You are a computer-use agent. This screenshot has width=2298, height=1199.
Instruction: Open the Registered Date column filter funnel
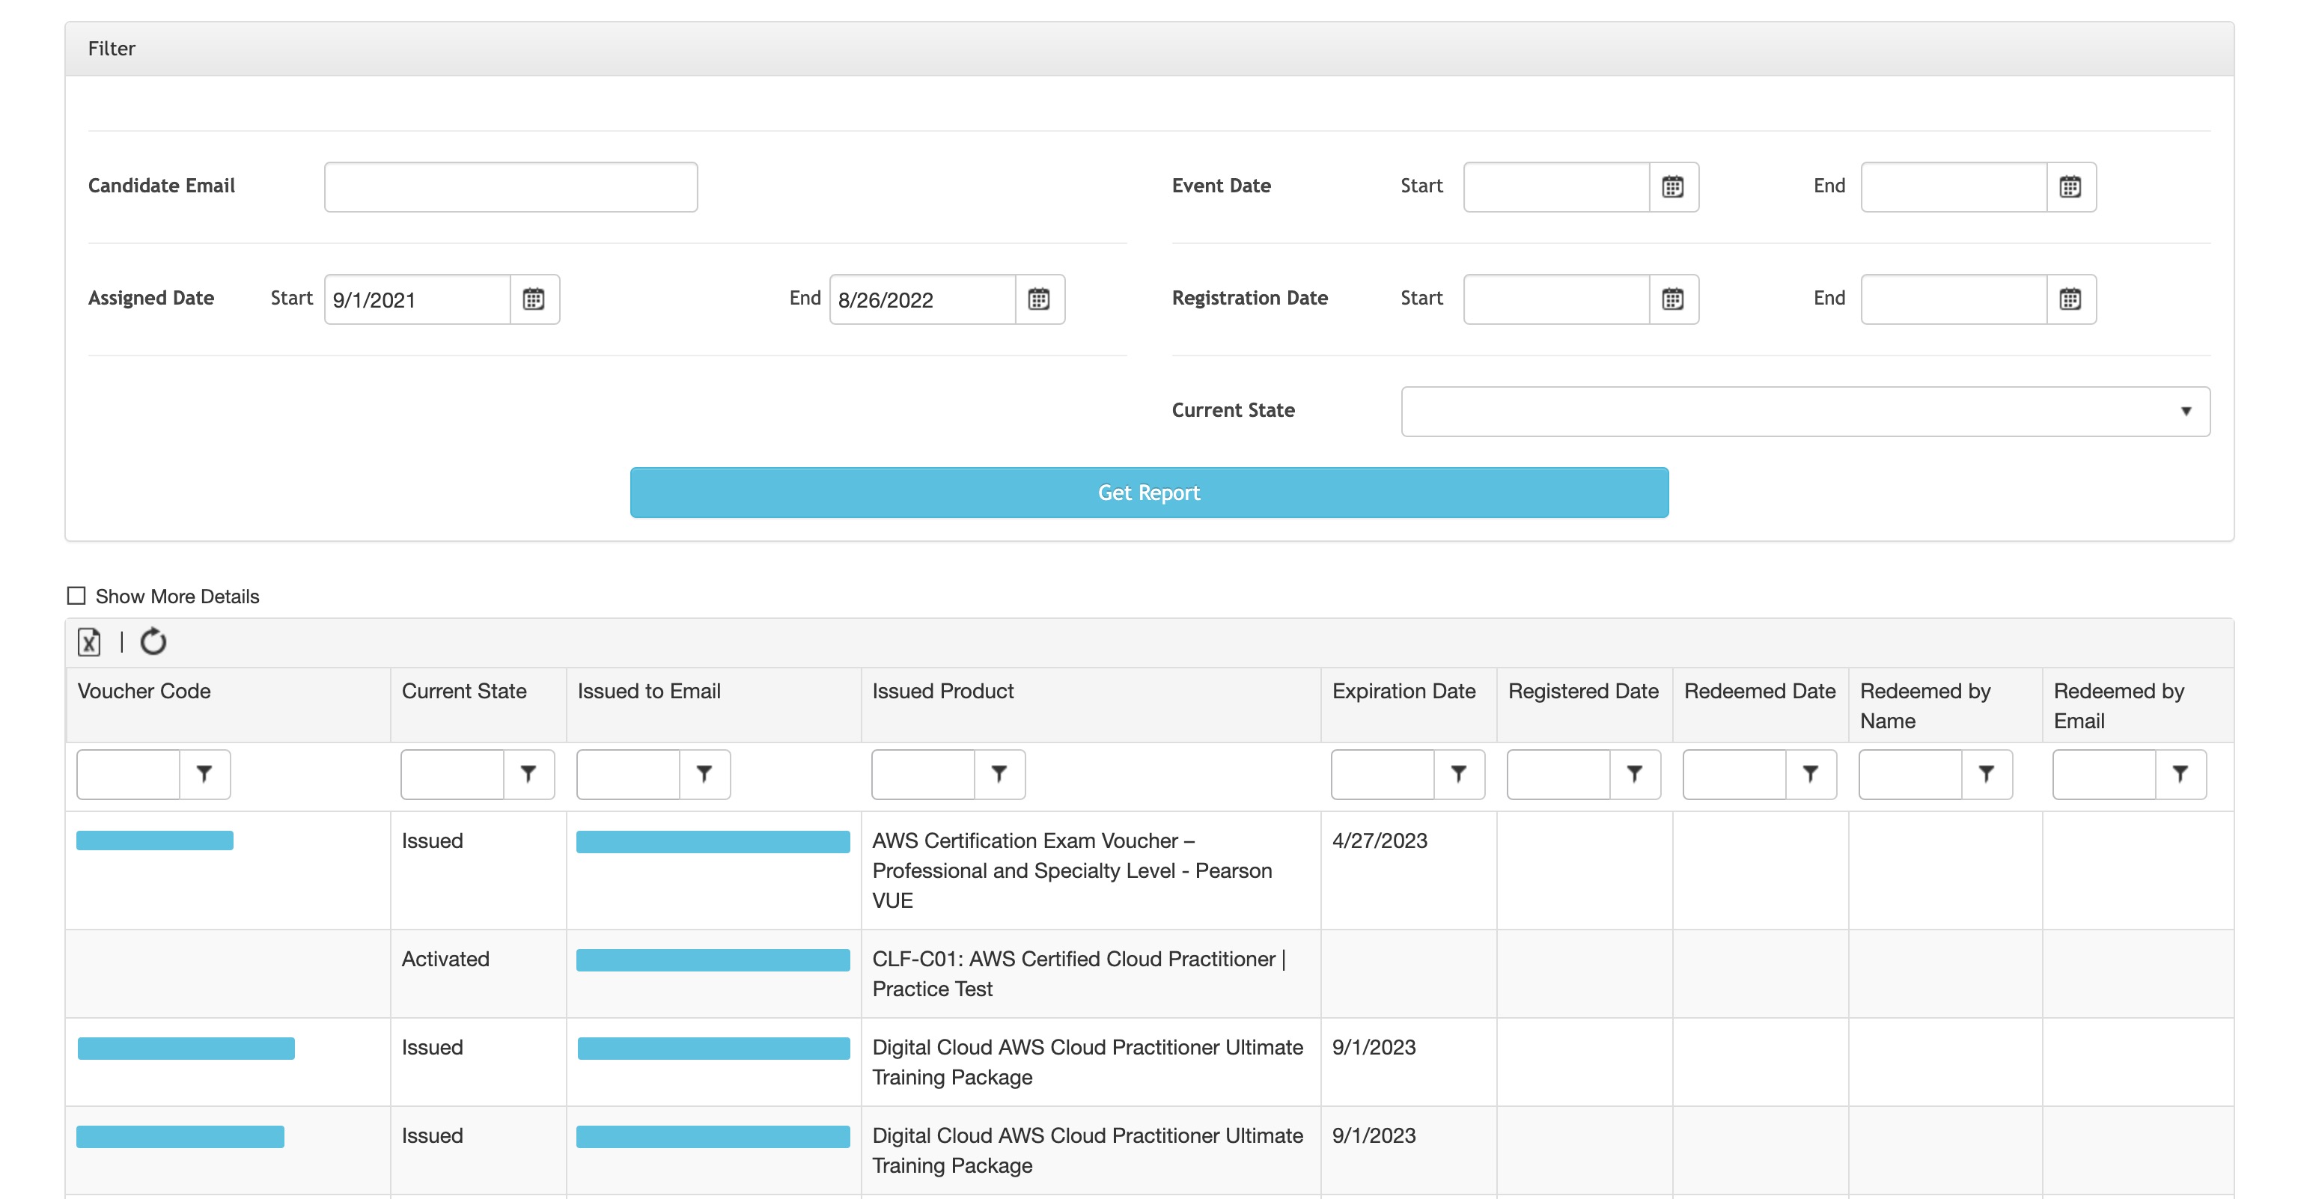[1633, 775]
